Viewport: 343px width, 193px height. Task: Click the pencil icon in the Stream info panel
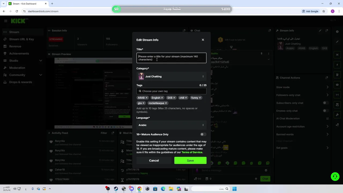pyautogui.click(x=320, y=31)
